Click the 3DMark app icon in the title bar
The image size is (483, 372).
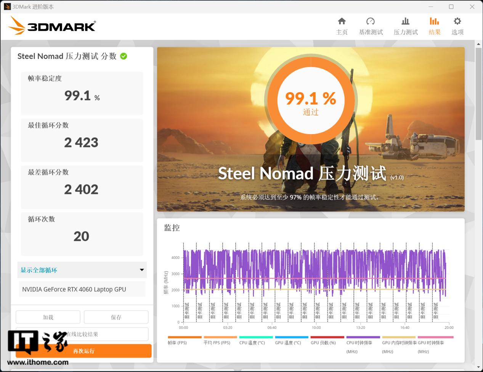7,6
